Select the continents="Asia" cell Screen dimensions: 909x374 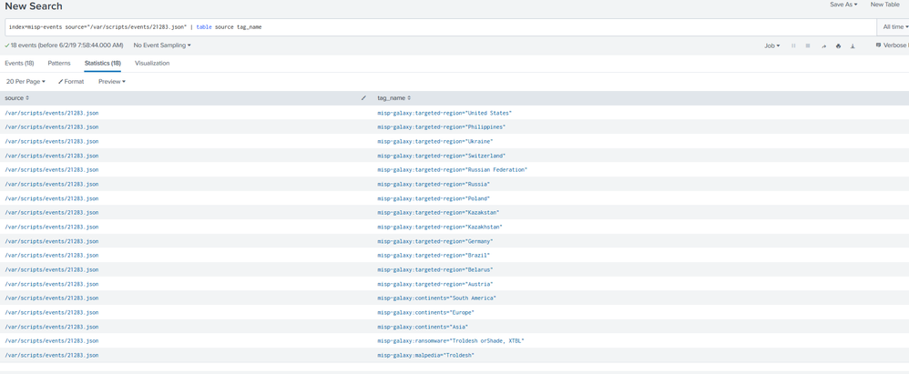(x=423, y=327)
